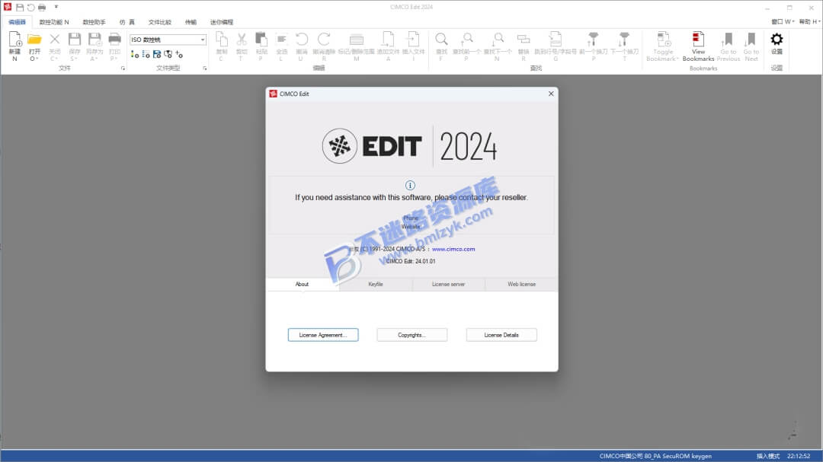
Task: Switch to the Keyfile tab
Action: coord(375,284)
